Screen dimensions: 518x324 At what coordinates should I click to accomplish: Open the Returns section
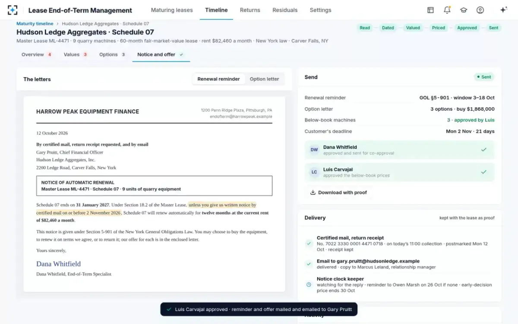click(x=250, y=10)
